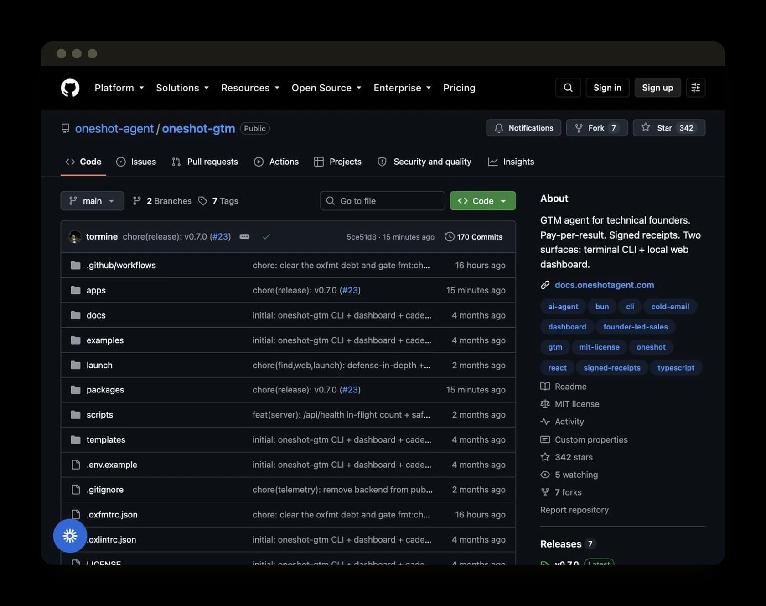Select the Code tab
Viewport: 766px width, 606px height.
click(x=83, y=162)
